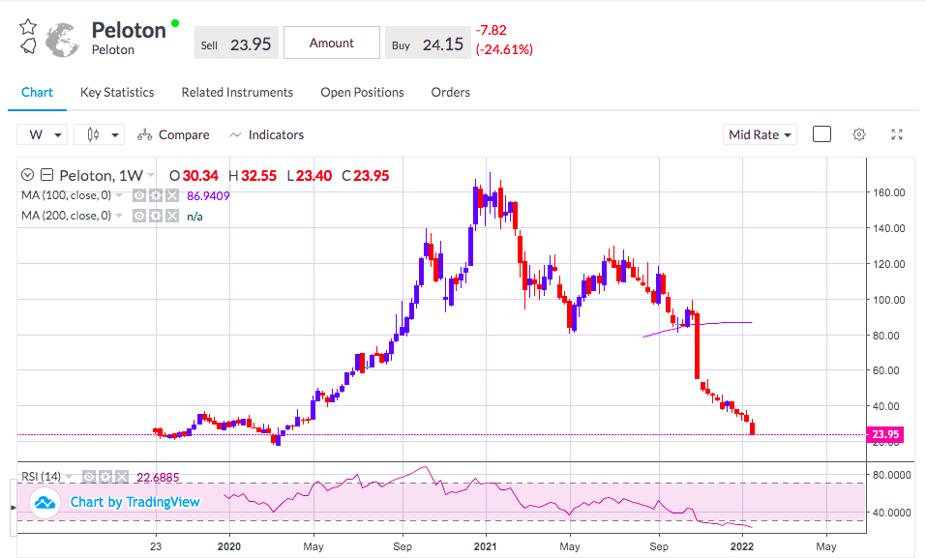Toggle the circled chevron legend button
926x558 pixels.
click(x=27, y=175)
